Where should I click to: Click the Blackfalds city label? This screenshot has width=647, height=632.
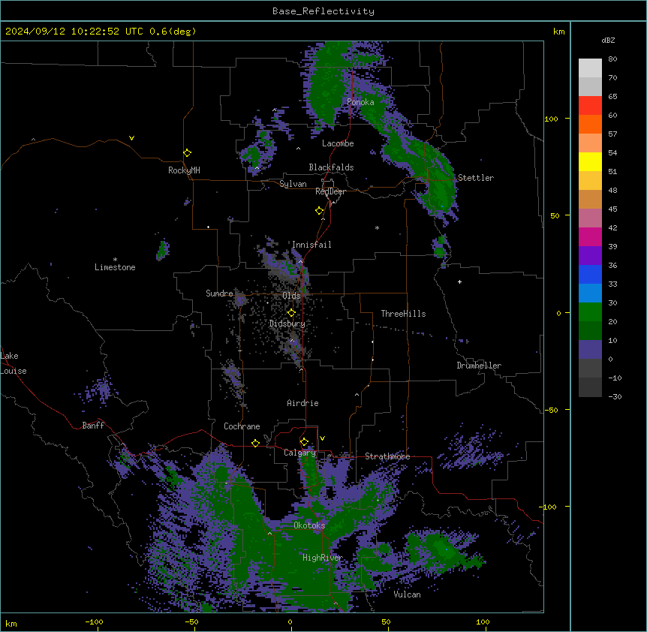[331, 167]
